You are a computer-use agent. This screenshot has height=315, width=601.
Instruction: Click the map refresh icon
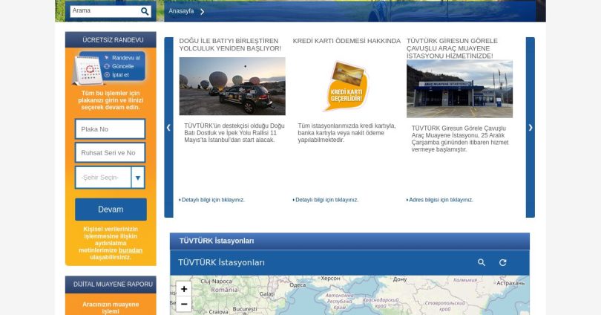[x=503, y=262]
